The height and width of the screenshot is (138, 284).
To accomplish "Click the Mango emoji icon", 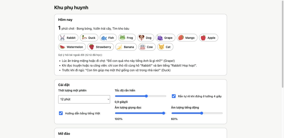I will pyautogui.click(x=181, y=38).
